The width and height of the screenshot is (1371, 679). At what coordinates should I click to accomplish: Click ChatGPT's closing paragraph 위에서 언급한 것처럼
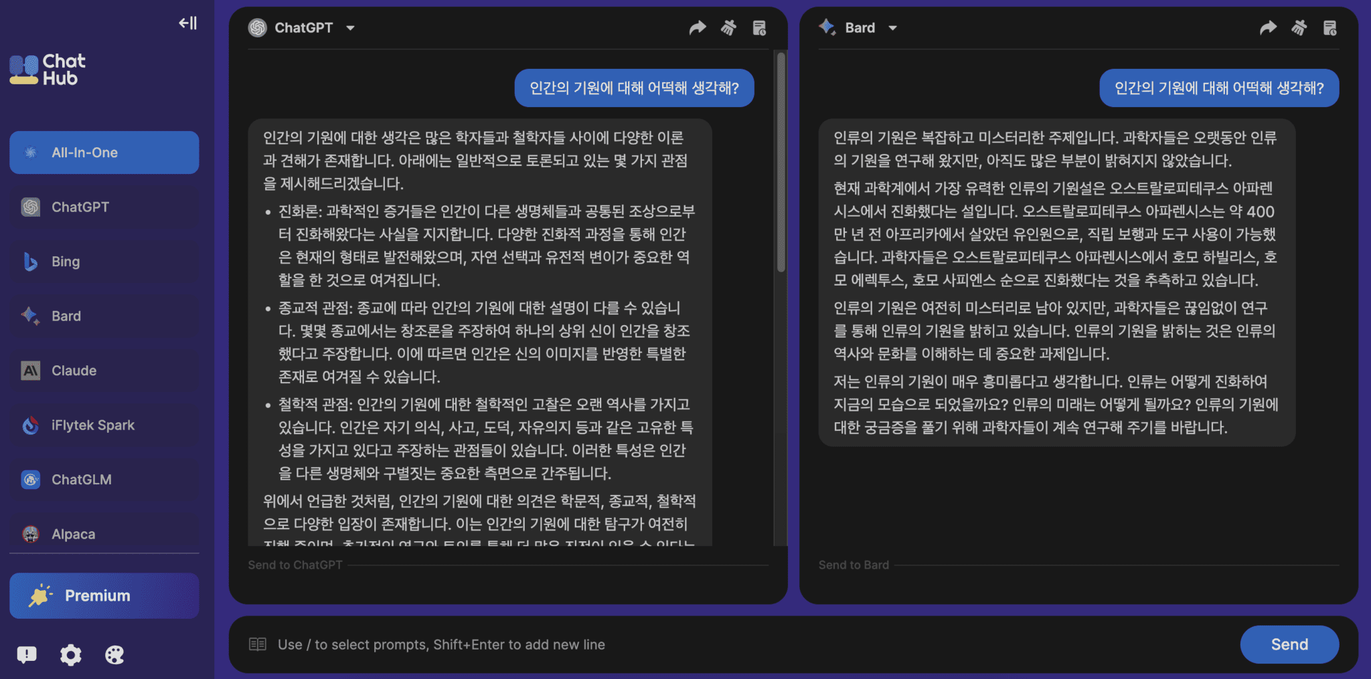point(479,518)
